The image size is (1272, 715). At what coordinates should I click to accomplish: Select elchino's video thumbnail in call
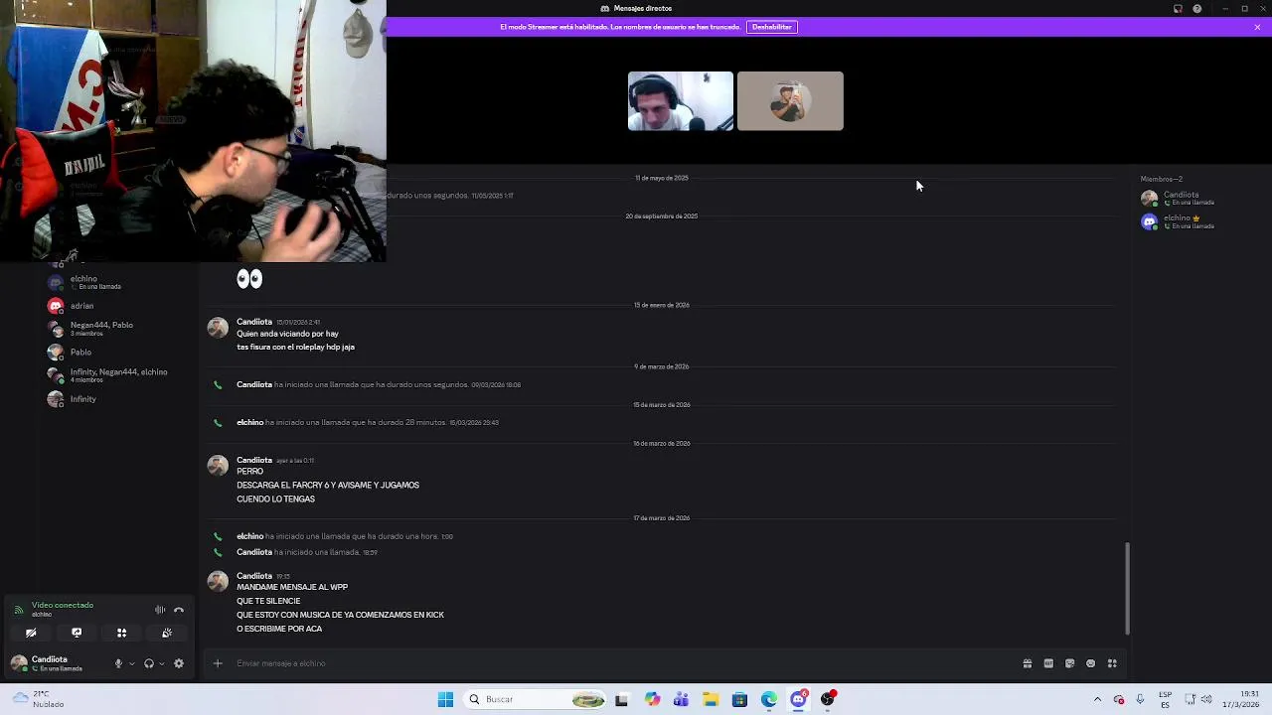(x=681, y=101)
